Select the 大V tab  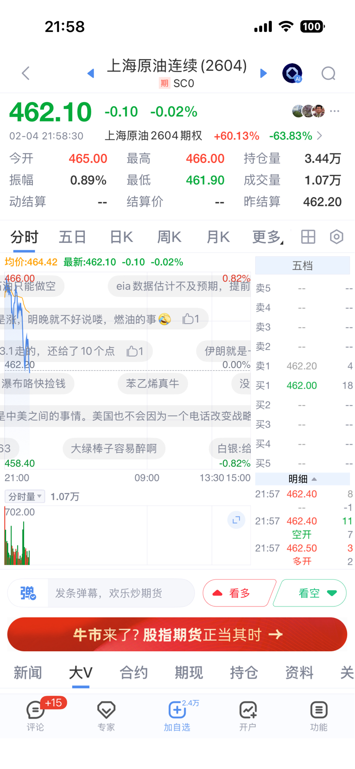81,672
